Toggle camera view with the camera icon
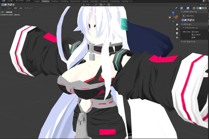The height and width of the screenshot is (139, 209). (x=177, y=33)
